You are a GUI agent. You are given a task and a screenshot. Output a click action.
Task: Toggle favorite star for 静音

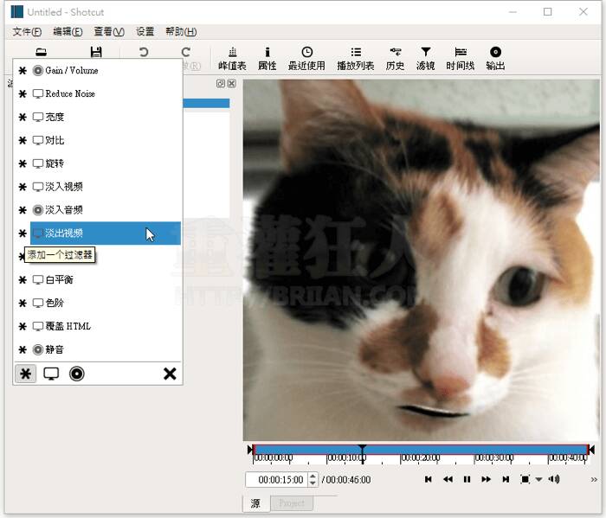pyautogui.click(x=23, y=349)
